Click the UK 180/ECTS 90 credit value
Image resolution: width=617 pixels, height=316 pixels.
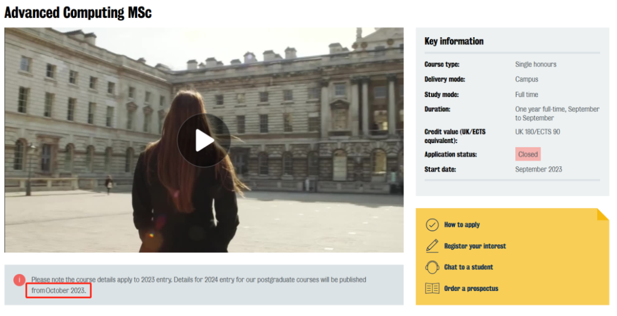coord(537,132)
